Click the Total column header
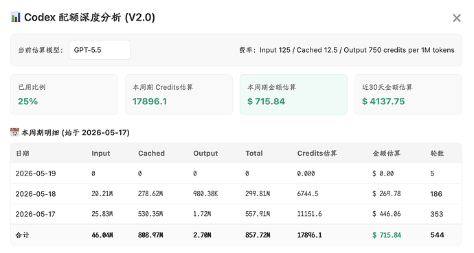The image size is (474, 253). pyautogui.click(x=254, y=153)
